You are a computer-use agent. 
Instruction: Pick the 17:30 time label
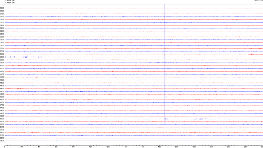2,108
